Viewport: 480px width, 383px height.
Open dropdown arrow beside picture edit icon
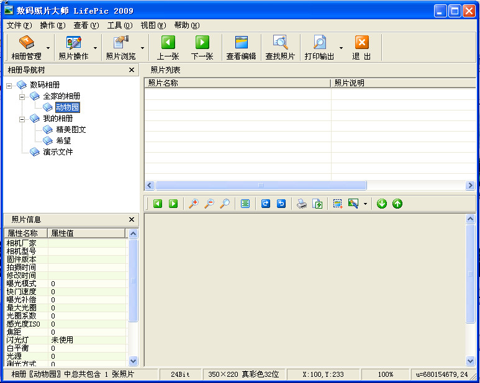(x=365, y=204)
